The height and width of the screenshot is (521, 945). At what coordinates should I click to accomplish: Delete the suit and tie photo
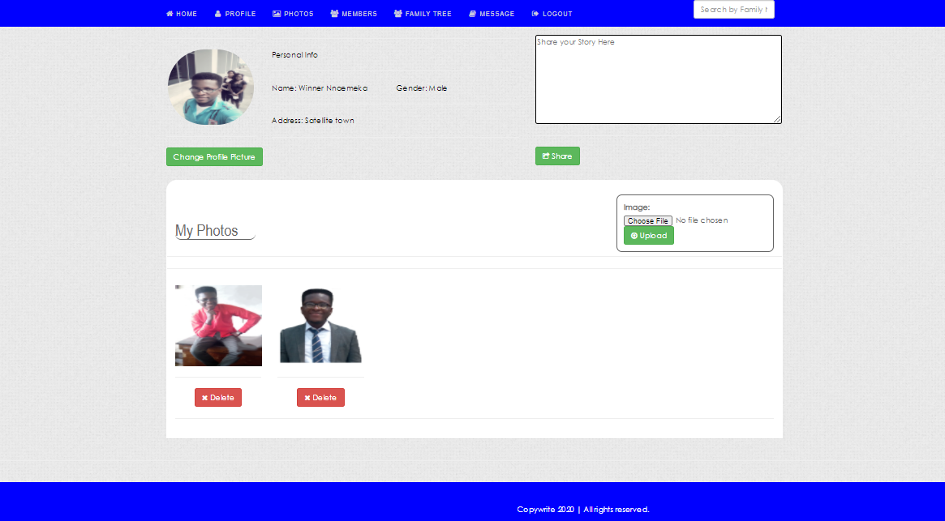point(320,398)
